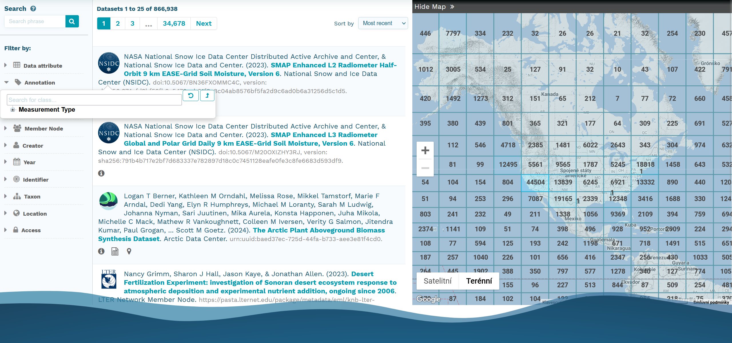Viewport: 732px width, 343px height.
Task: Click the Hide Map double chevron
Action: pos(452,7)
